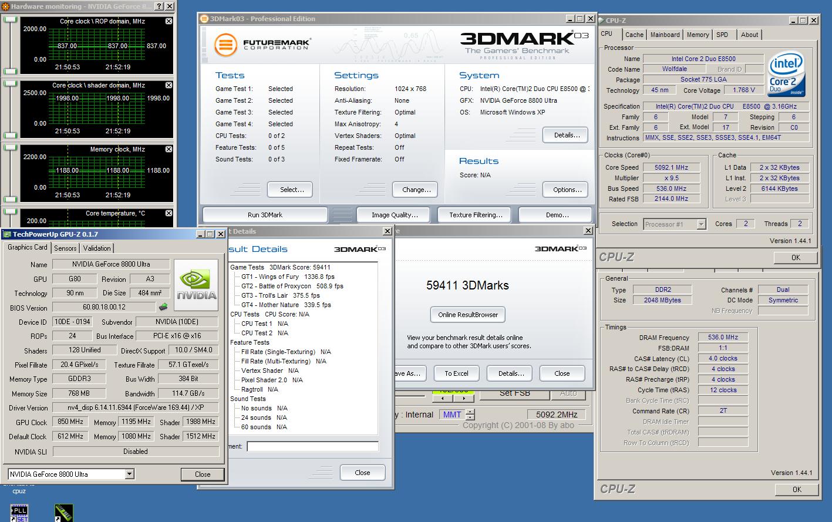
Task: Select GT1 - Wings of Fury result row
Action: coord(288,277)
